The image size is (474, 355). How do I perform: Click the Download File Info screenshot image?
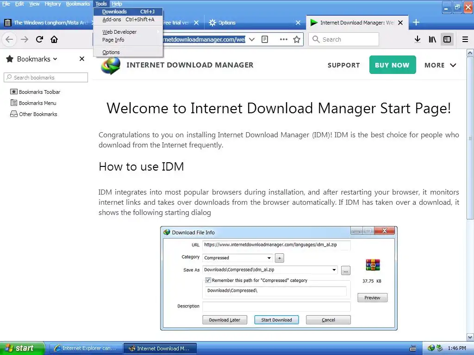[x=279, y=278]
